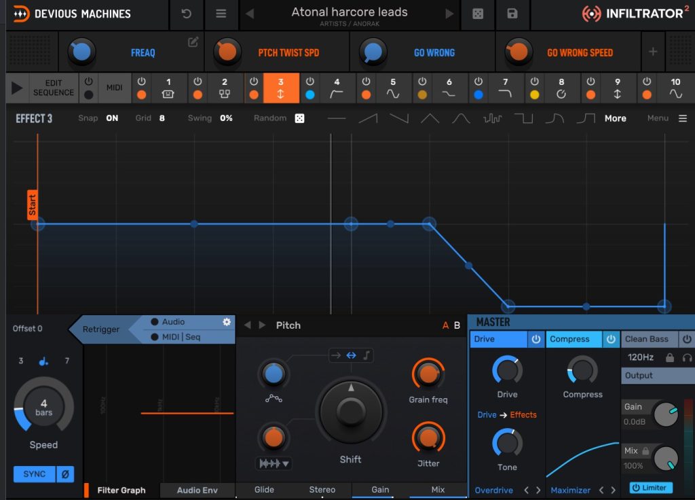Edit the FREAQ macro with pencil icon
This screenshot has height=500, width=695.
(x=193, y=42)
